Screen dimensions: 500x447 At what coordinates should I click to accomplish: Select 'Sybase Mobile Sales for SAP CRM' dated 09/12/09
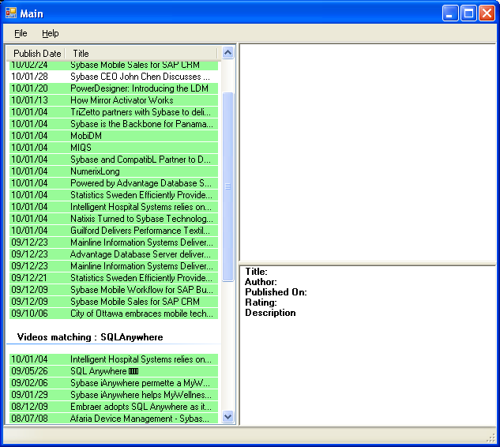click(x=114, y=302)
